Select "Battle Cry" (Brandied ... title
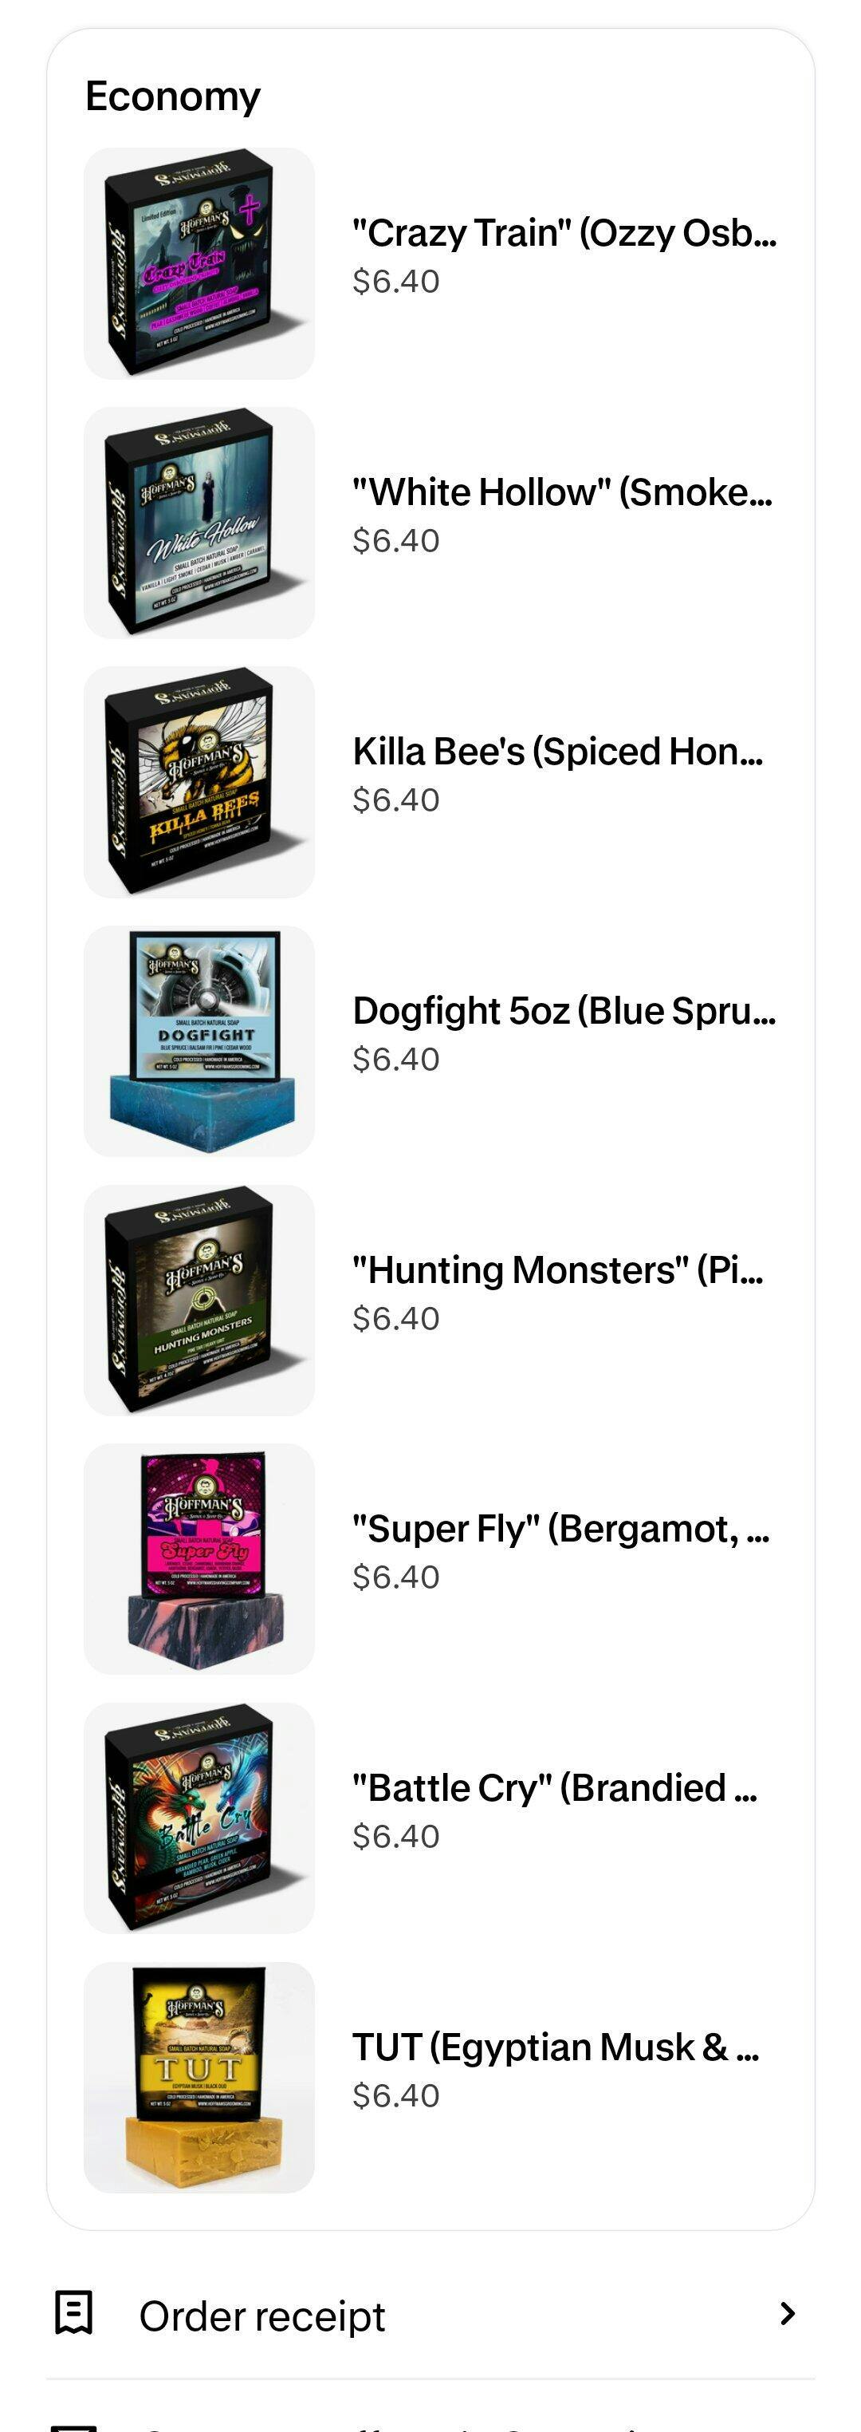Image resolution: width=861 pixels, height=2432 pixels. (555, 1787)
